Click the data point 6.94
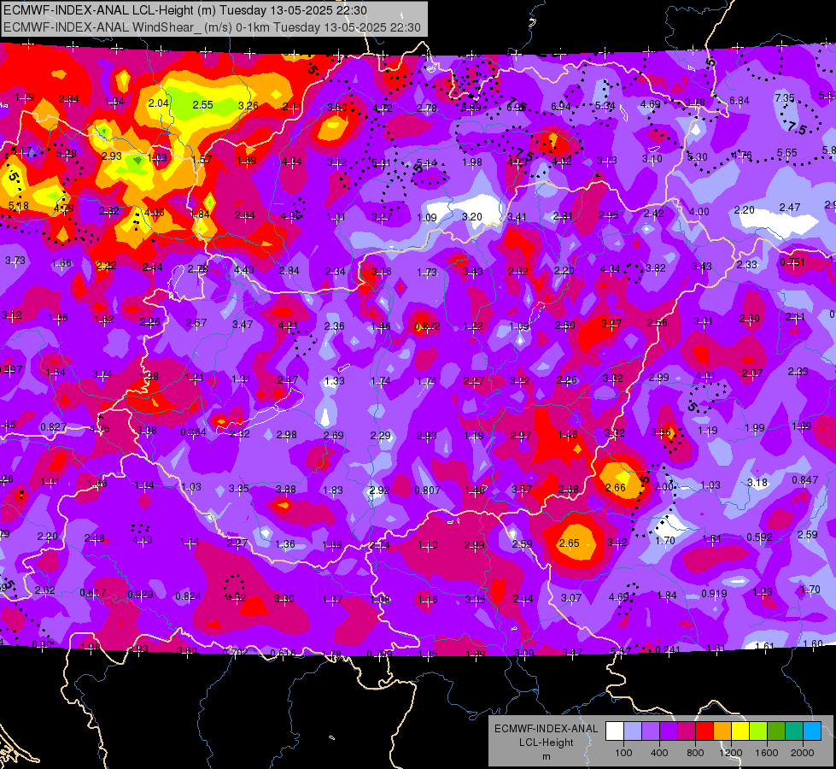 pyautogui.click(x=560, y=108)
